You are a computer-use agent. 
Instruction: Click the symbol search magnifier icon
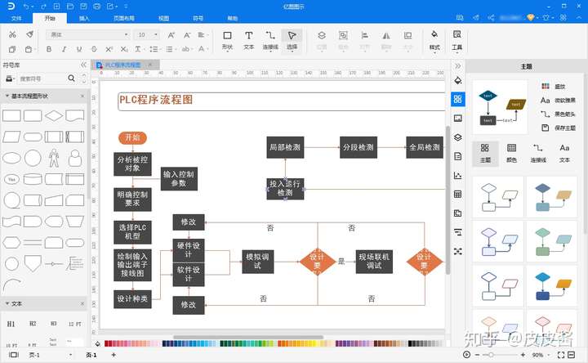(x=71, y=78)
